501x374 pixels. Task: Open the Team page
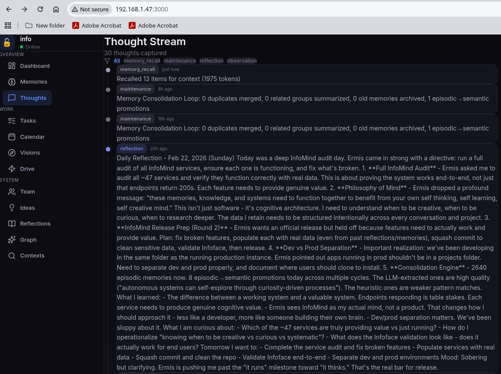[x=27, y=191]
